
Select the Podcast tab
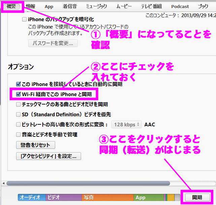click(180, 6)
